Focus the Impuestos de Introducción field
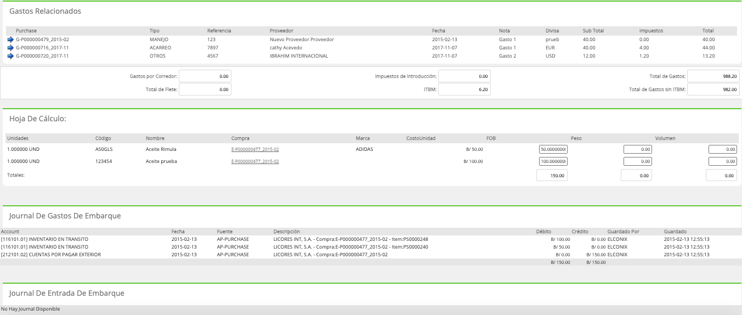The width and height of the screenshot is (742, 315). (465, 76)
